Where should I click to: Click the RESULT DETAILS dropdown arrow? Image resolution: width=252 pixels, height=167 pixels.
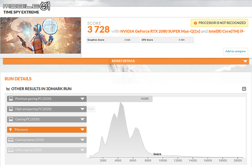point(245,61)
